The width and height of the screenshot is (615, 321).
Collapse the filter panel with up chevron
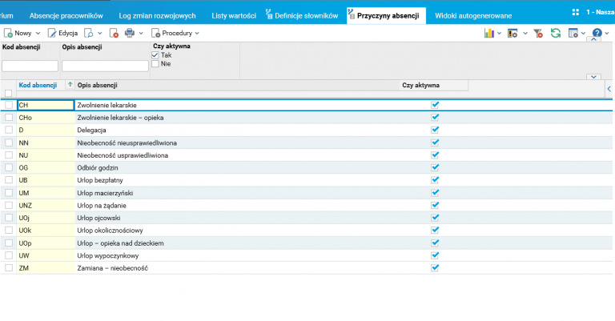(x=593, y=39)
